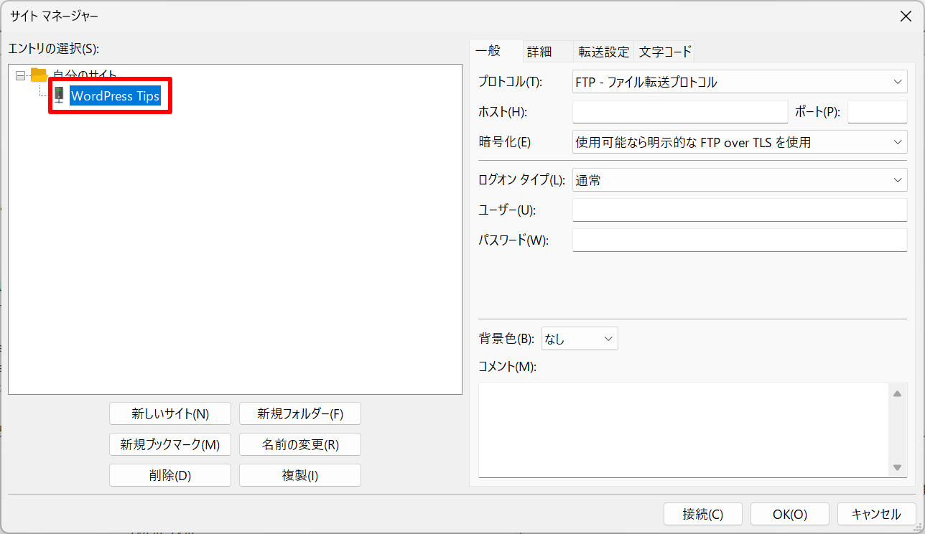This screenshot has height=534, width=925.
Task: Click the 新規ブックマーク button
Action: [170, 444]
